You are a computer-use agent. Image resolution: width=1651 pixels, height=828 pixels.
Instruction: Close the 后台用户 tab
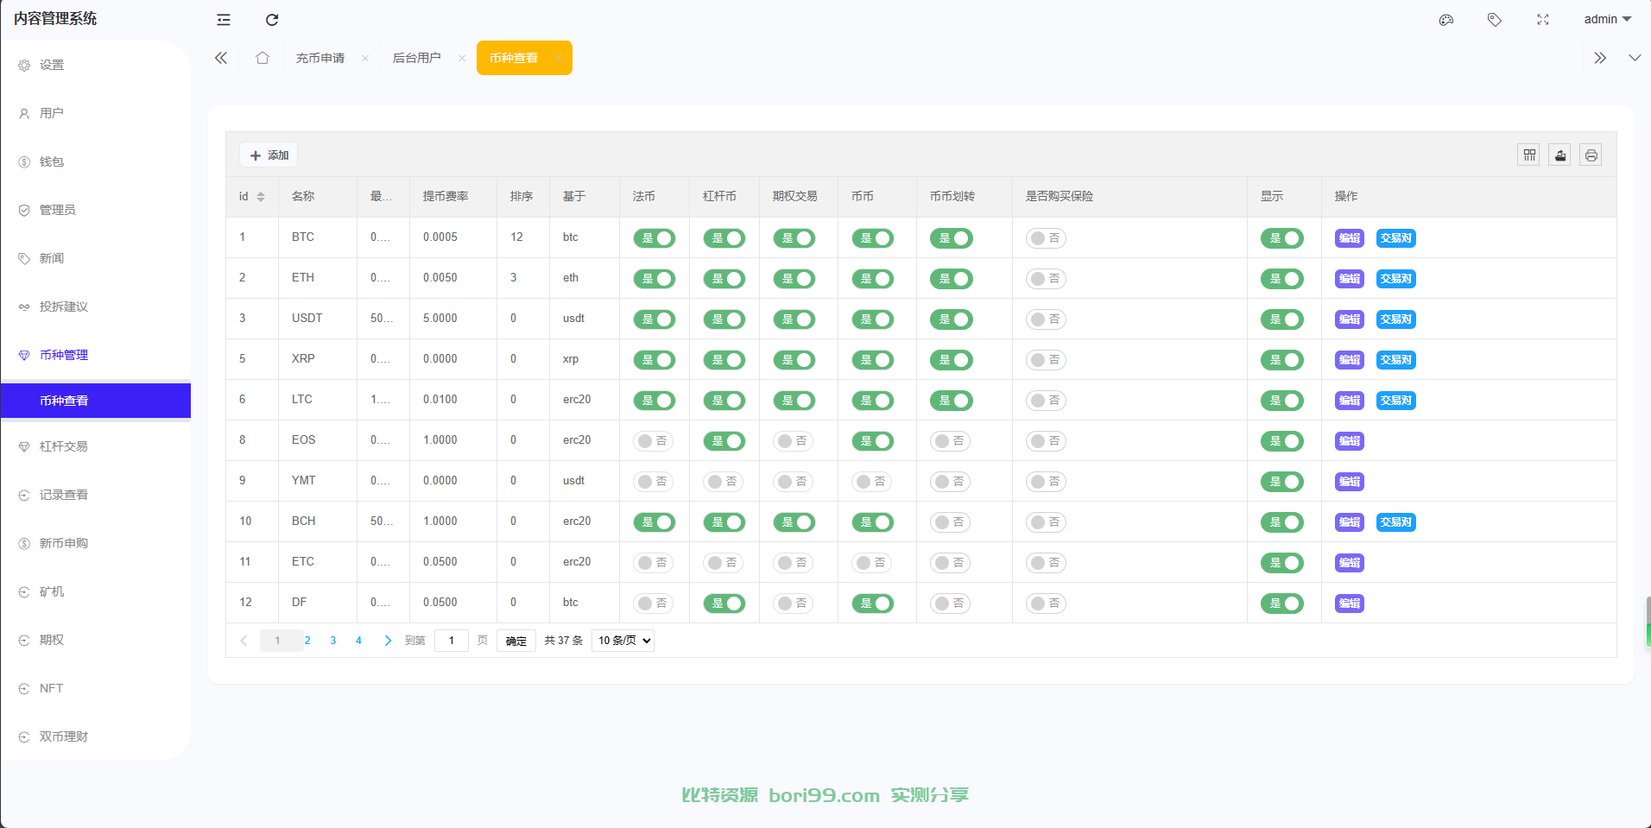(x=462, y=59)
